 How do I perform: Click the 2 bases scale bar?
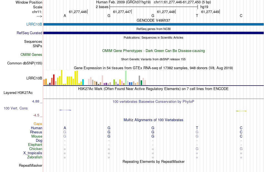point(154,7)
